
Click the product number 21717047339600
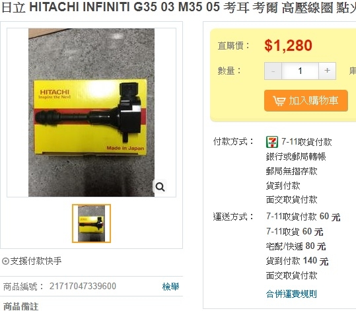click(x=83, y=287)
